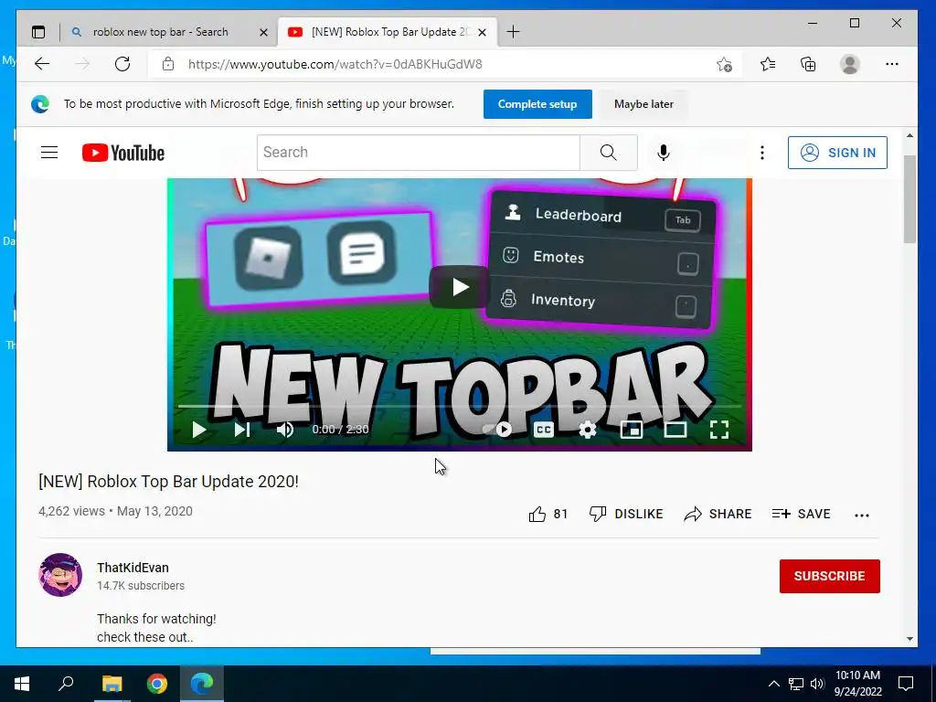This screenshot has height=702, width=936.
Task: Click the page vertical scrollbar thumb
Action: tap(909, 198)
